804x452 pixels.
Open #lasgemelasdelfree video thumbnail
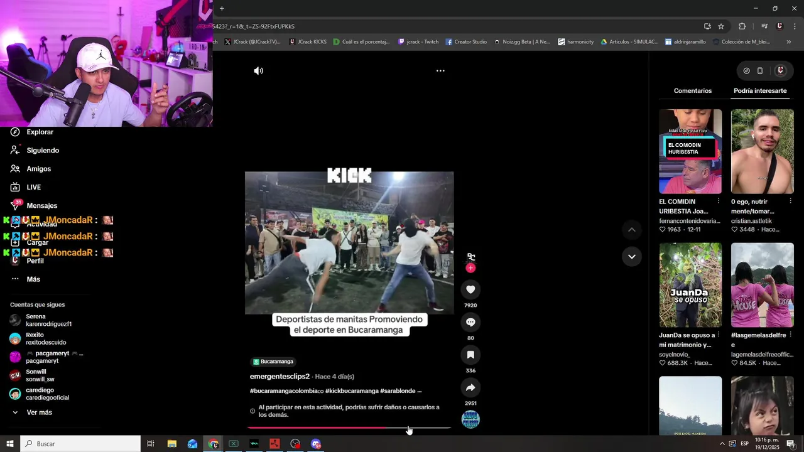[x=763, y=285]
